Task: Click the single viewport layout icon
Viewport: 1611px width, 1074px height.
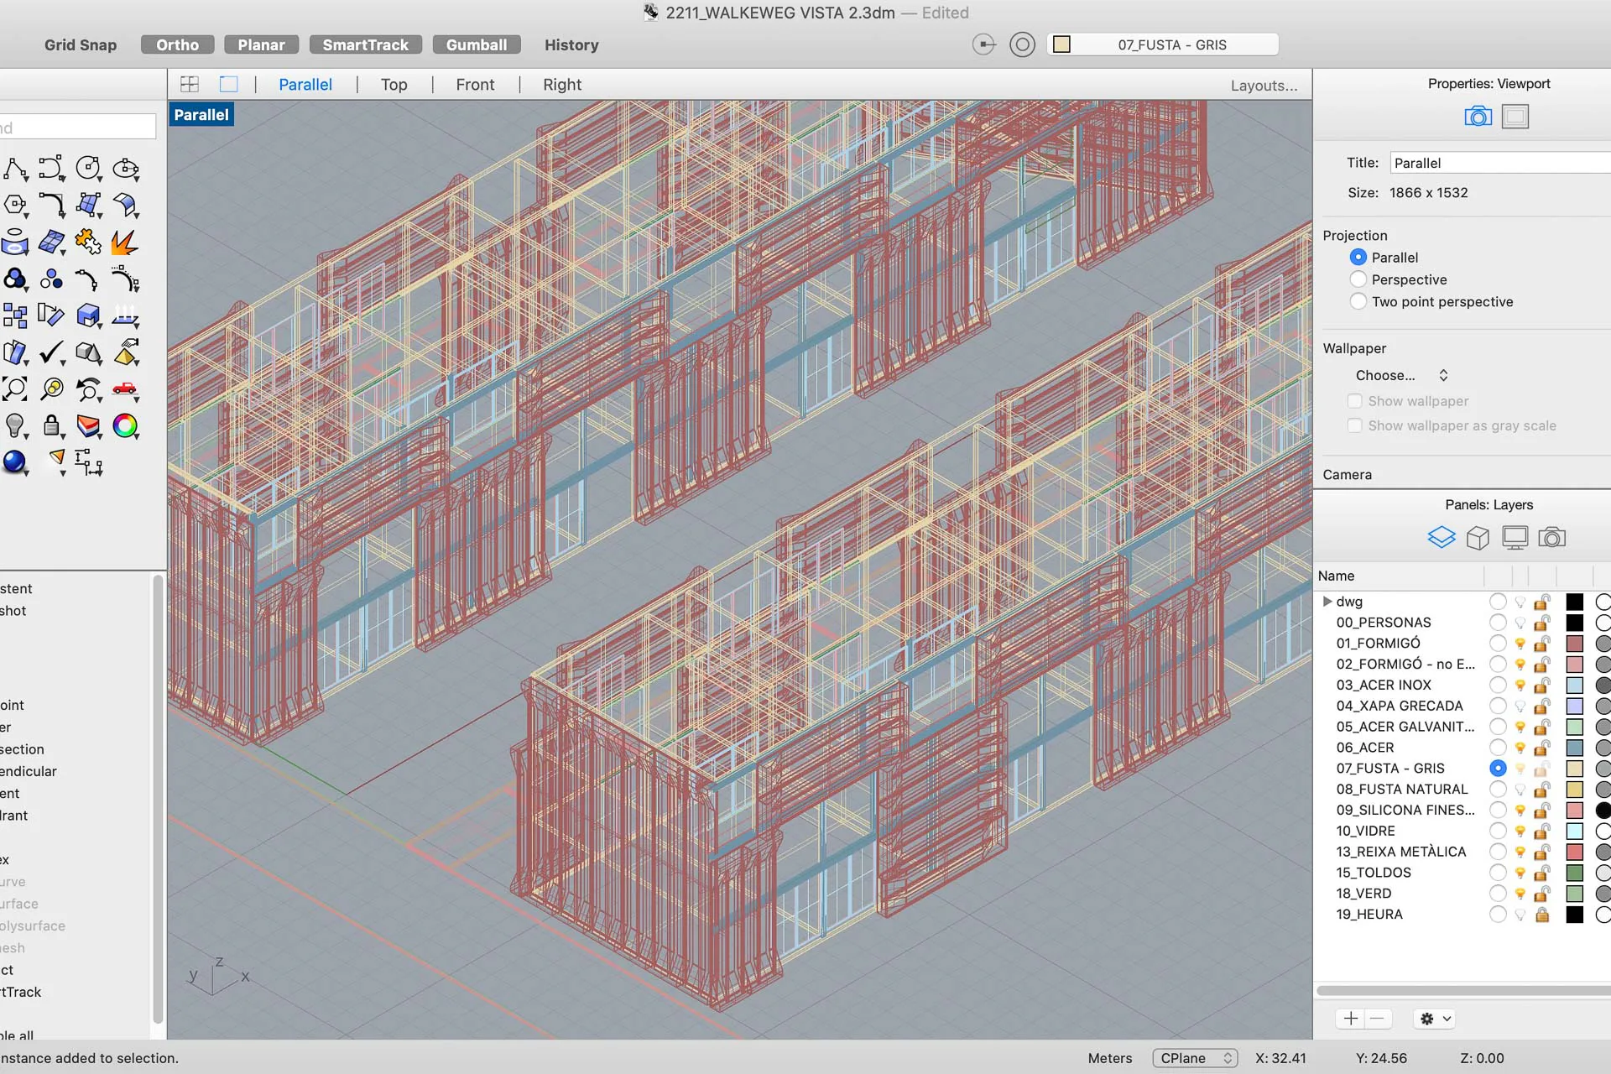Action: click(x=228, y=84)
